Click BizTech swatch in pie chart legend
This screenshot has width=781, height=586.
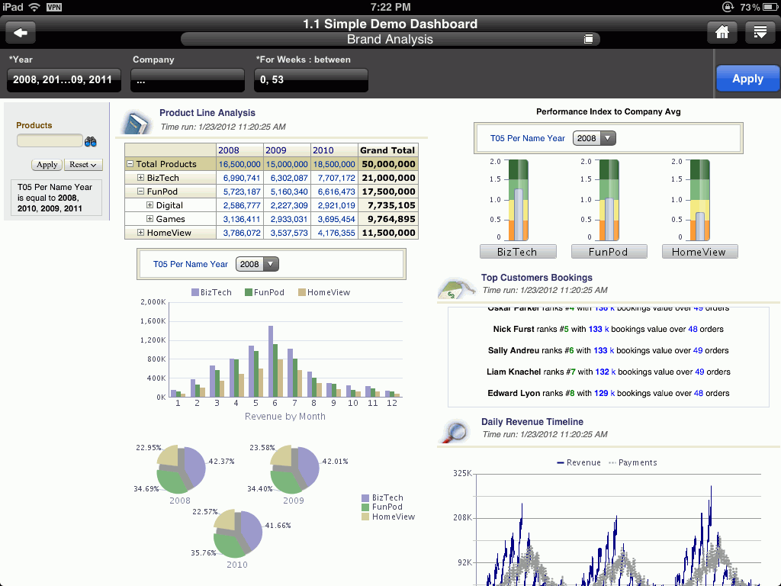365,497
